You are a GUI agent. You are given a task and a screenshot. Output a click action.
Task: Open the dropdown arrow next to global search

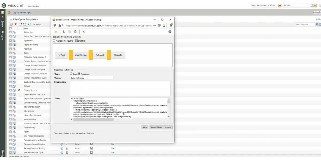tap(315, 5)
